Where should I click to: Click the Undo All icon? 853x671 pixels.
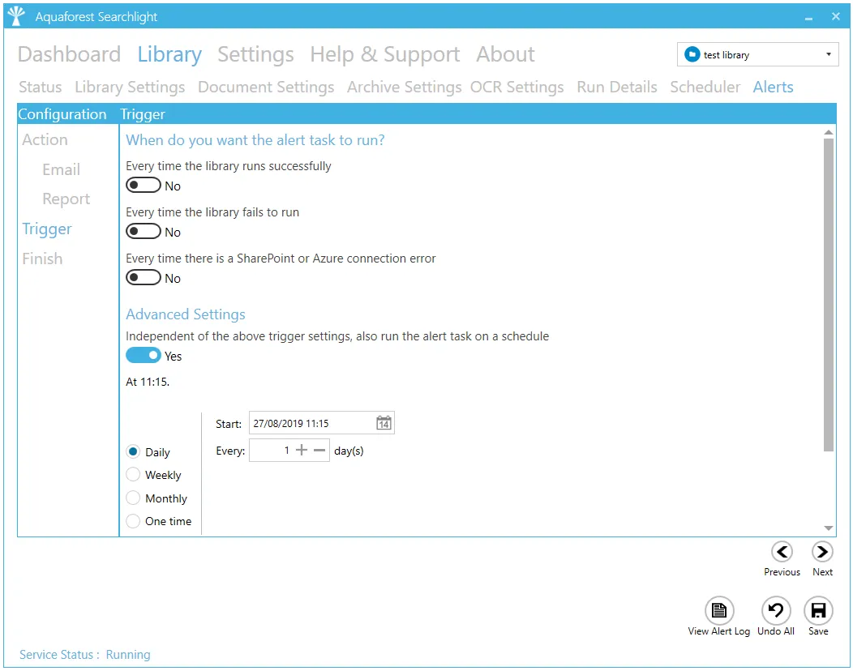(776, 610)
